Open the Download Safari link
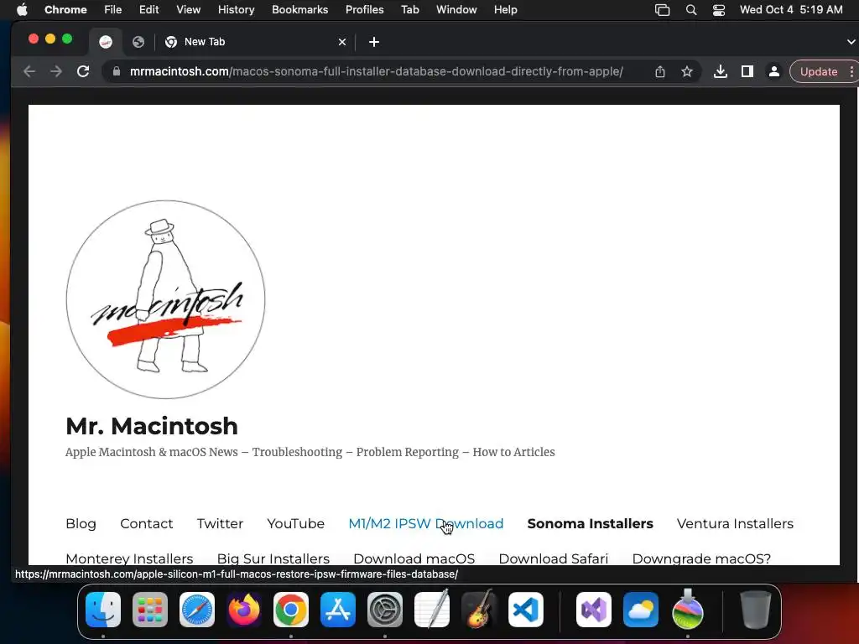859x644 pixels. pyautogui.click(x=554, y=558)
